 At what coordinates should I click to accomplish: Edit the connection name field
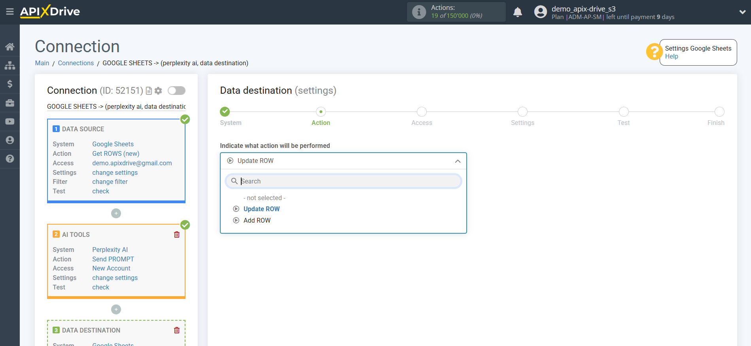click(116, 107)
